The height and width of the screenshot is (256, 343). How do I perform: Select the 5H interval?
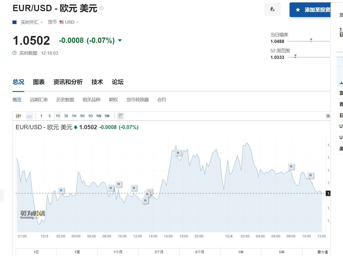[82, 116]
